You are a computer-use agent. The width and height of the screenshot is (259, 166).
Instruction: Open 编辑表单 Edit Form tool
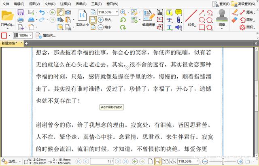tap(149, 18)
